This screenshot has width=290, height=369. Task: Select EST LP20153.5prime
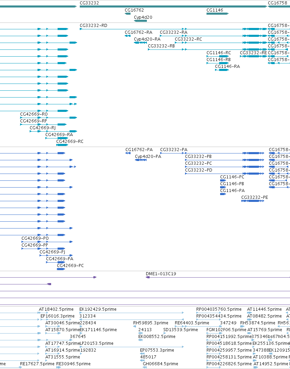pyautogui.click(x=132, y=347)
